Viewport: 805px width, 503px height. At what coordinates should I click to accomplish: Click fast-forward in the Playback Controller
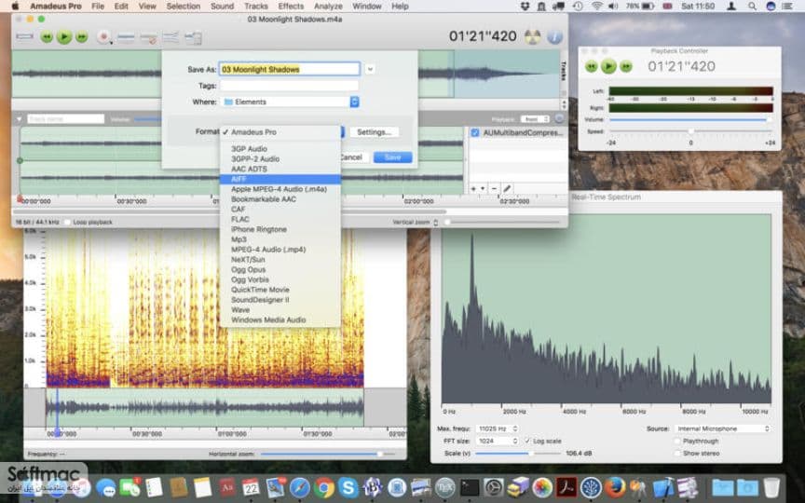(626, 66)
